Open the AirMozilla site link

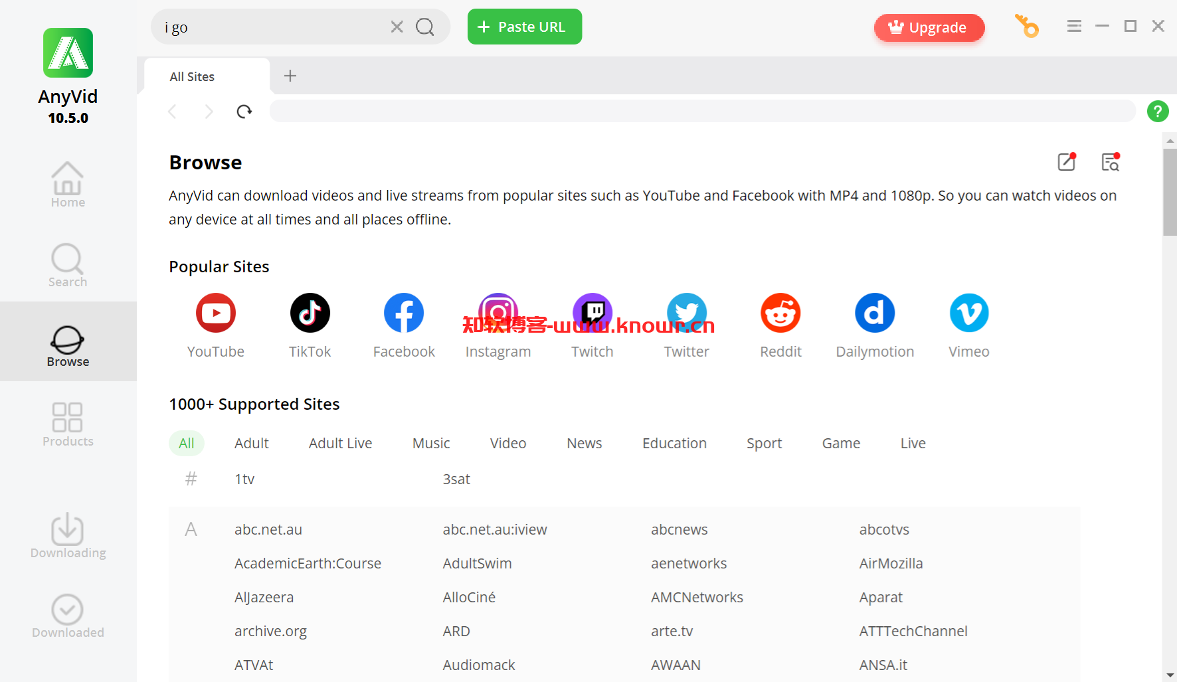point(891,563)
